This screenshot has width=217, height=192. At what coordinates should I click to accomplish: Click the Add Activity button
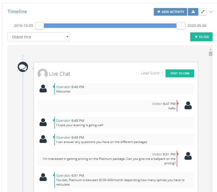coord(170,12)
